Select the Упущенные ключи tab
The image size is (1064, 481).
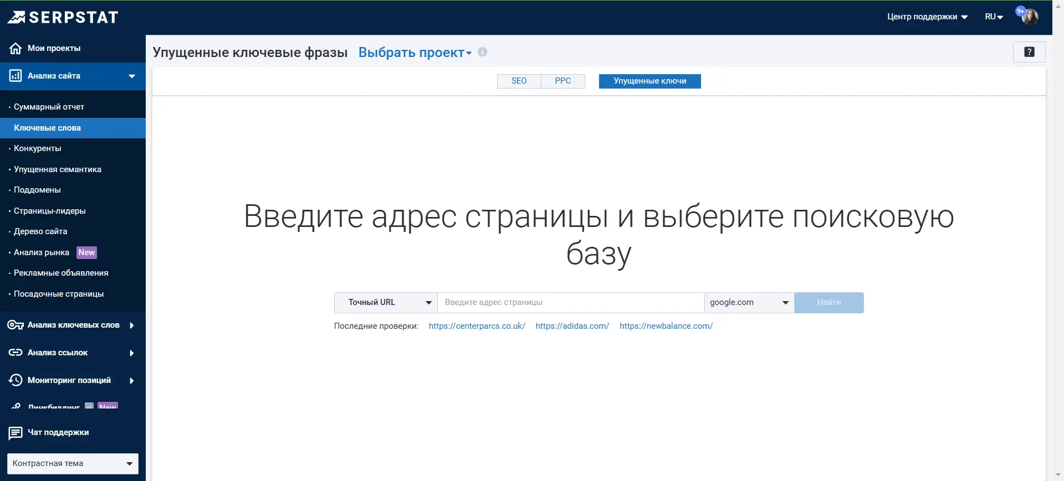650,81
